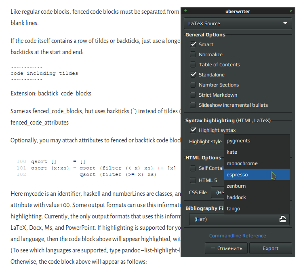Select tango highlight style
303x271 pixels.
(x=257, y=209)
